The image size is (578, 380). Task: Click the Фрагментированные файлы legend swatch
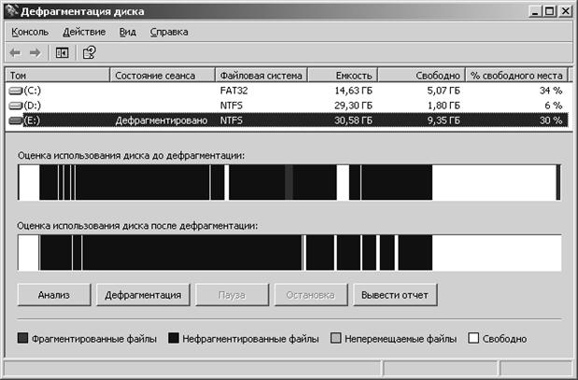point(22,338)
